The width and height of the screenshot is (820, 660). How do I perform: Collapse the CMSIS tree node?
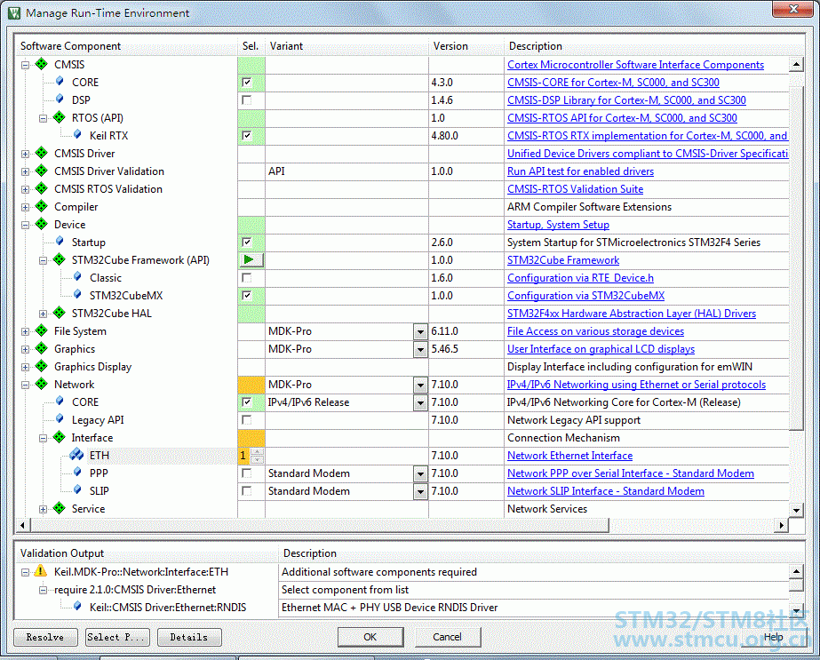point(25,66)
